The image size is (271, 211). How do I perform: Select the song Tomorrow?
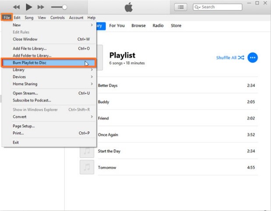178,168
